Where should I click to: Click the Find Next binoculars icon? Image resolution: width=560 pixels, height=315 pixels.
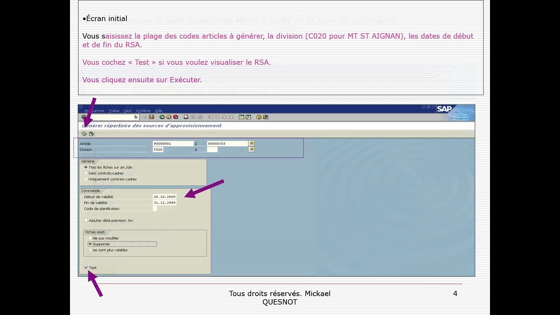200,117
